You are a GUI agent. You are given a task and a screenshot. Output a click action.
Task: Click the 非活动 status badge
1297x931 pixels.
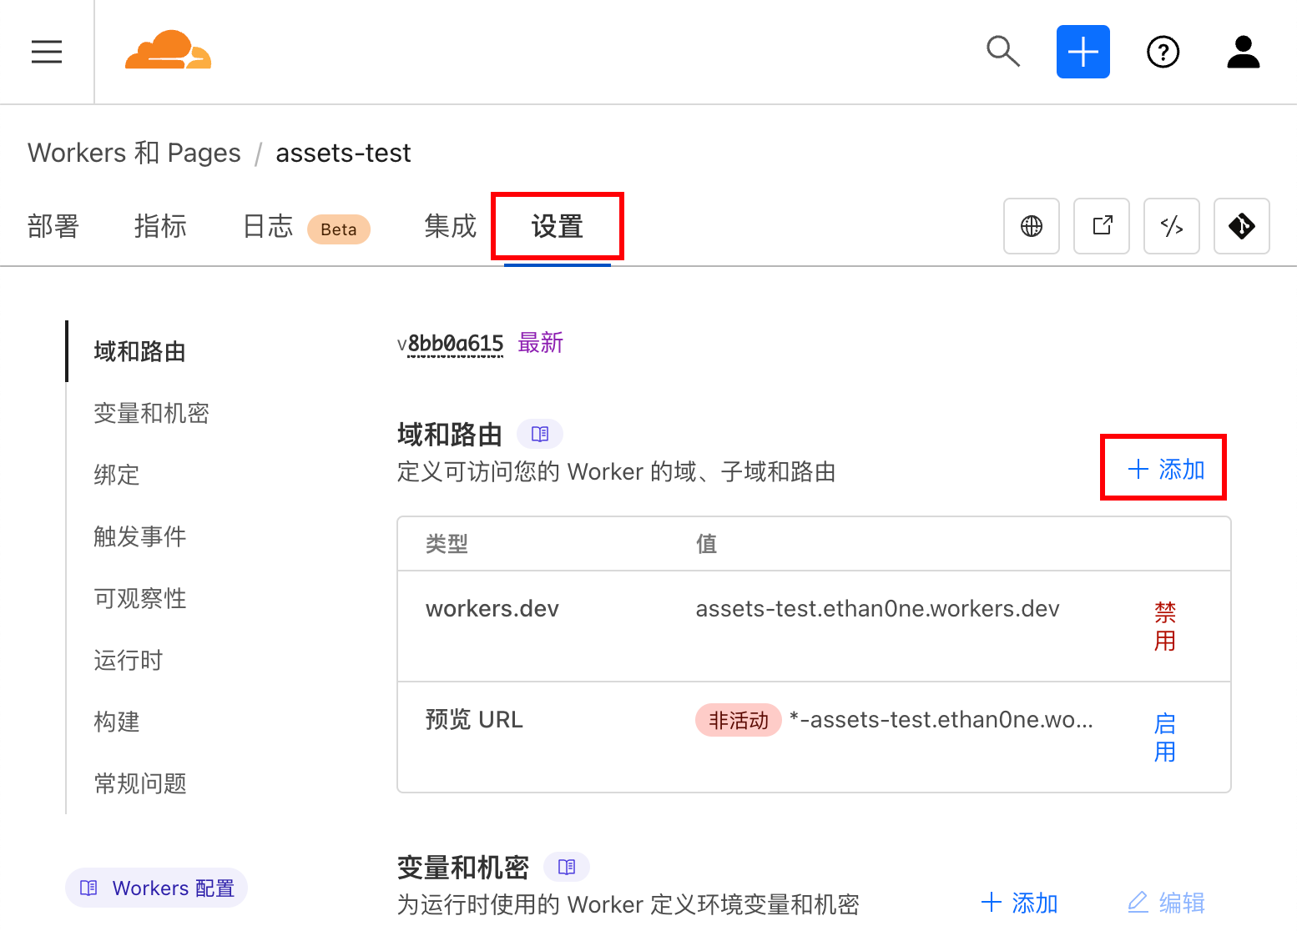click(739, 720)
